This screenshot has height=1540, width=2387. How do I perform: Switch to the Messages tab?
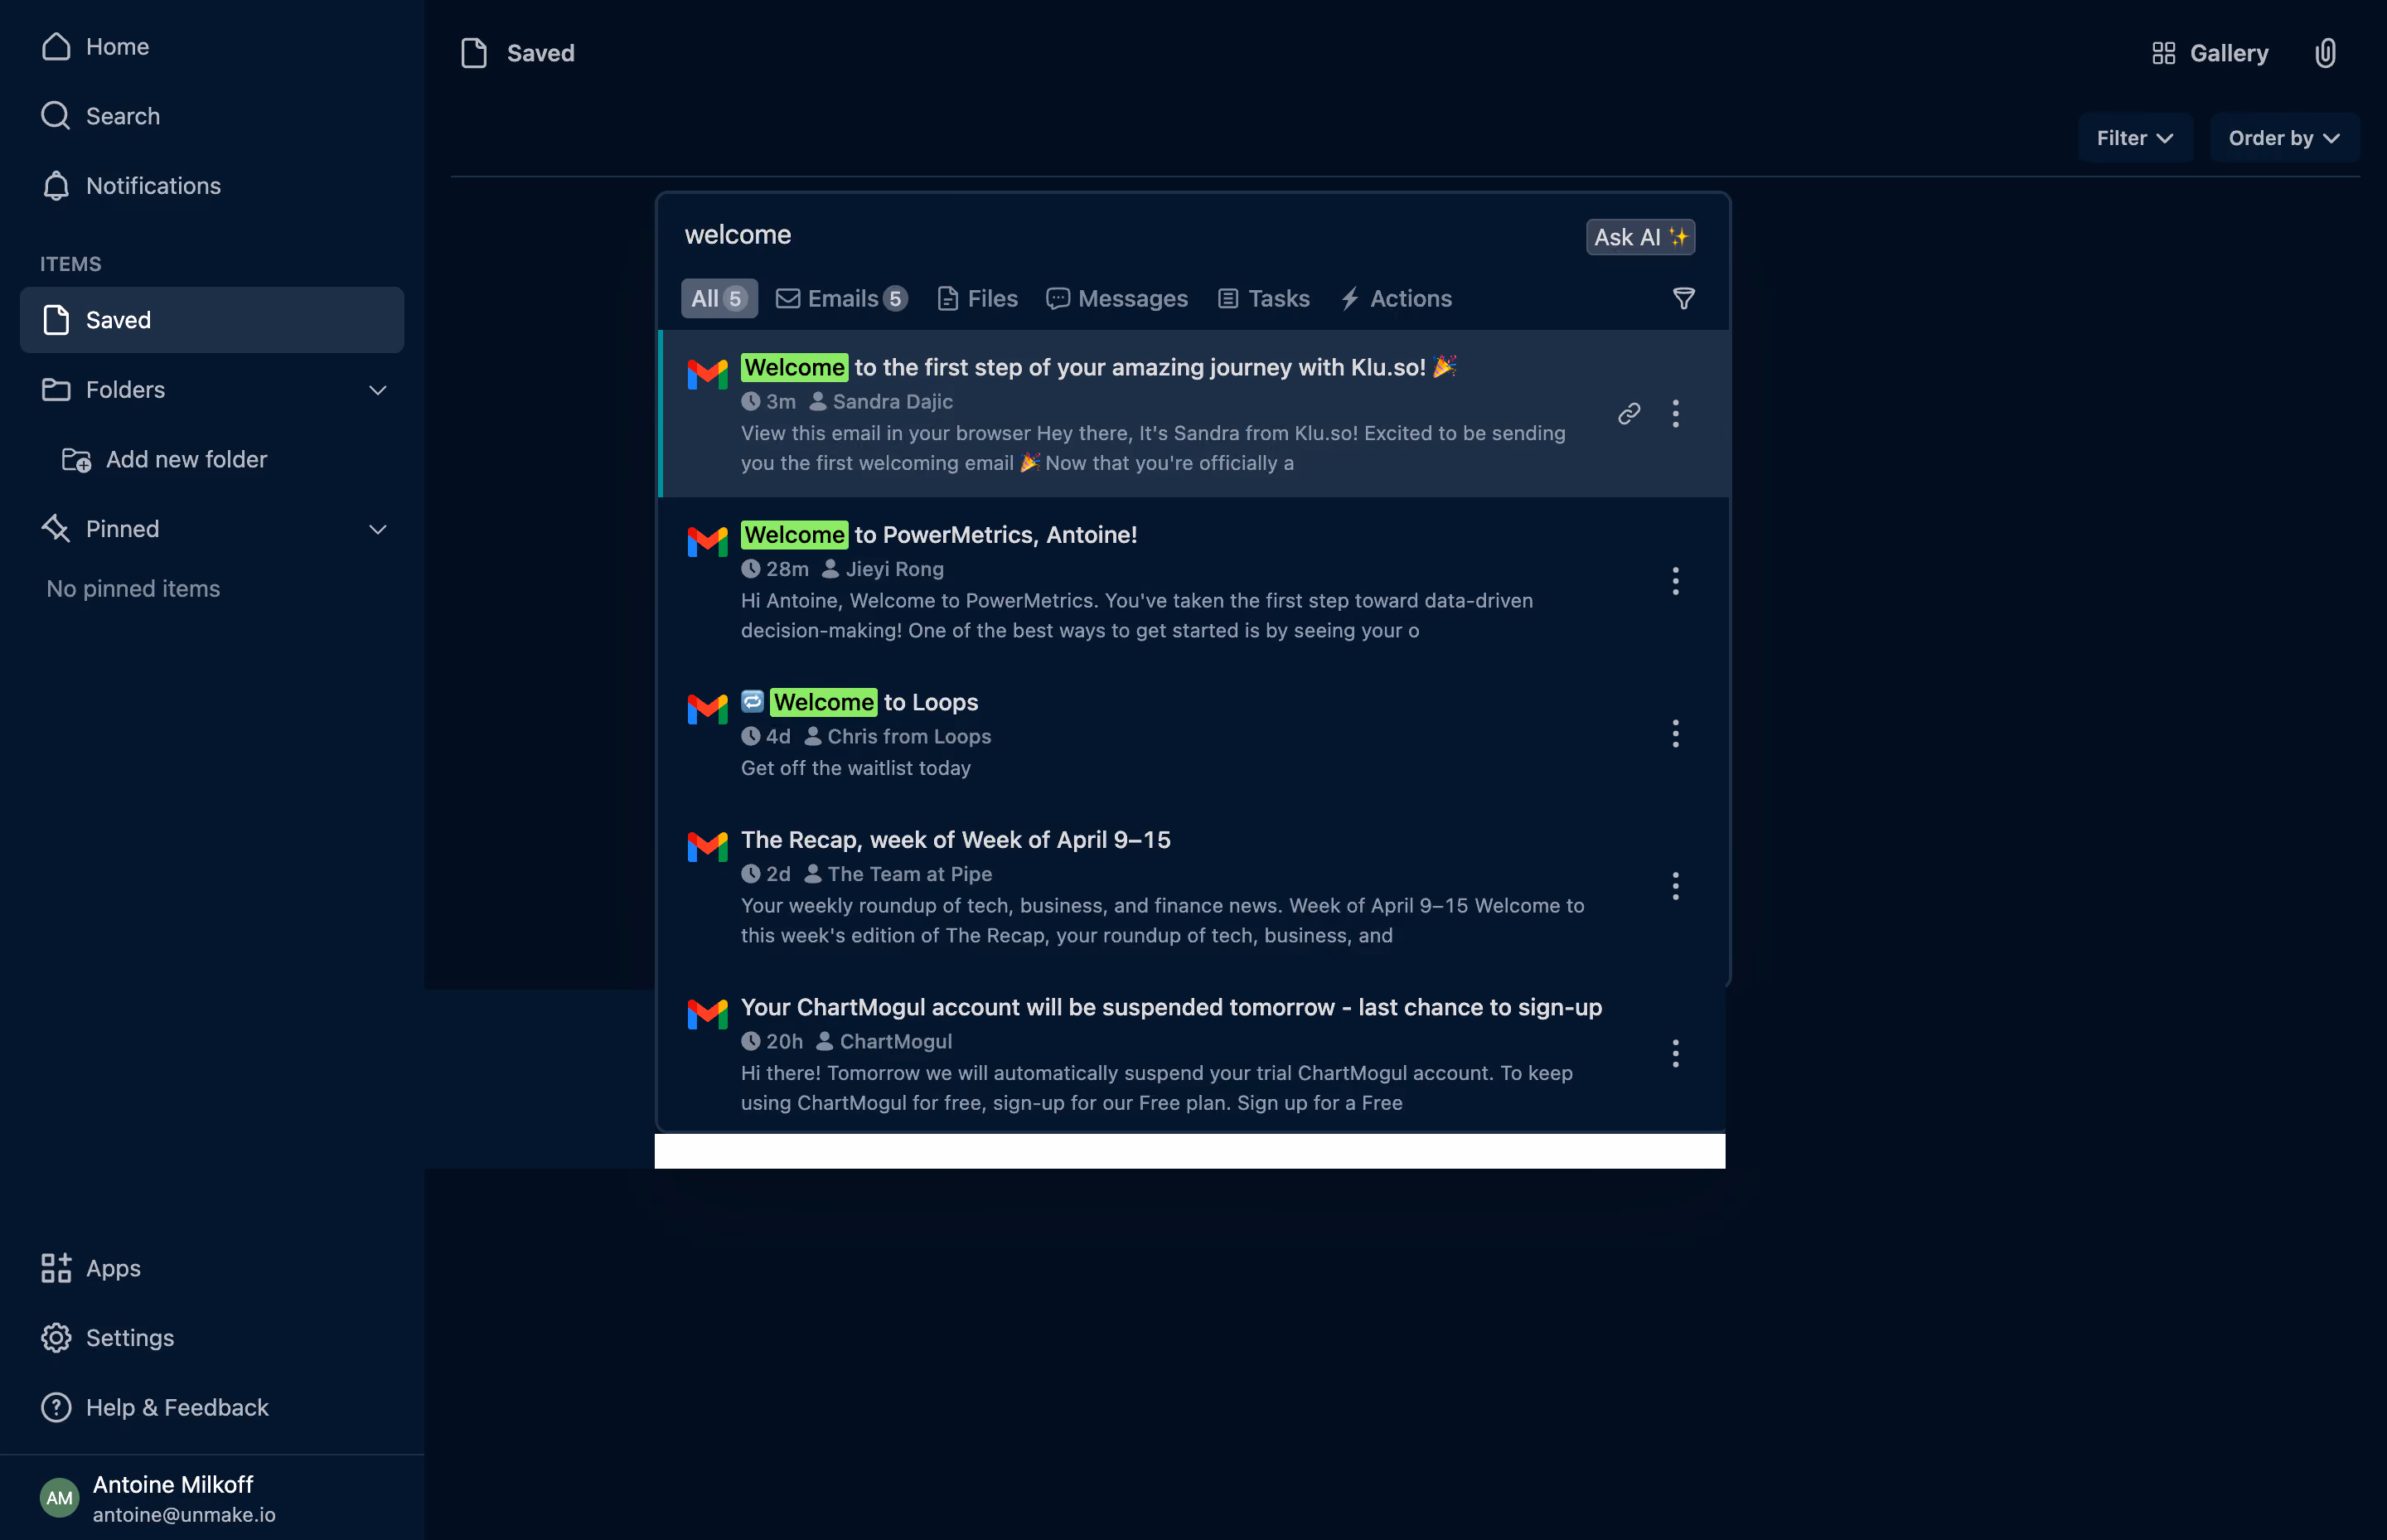1117,298
